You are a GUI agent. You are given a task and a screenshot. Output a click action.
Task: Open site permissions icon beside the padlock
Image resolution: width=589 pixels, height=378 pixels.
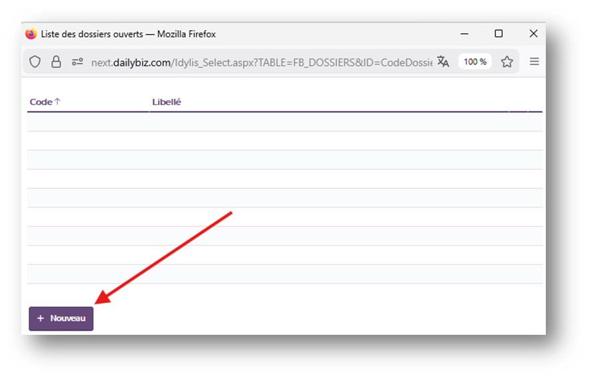pos(78,62)
